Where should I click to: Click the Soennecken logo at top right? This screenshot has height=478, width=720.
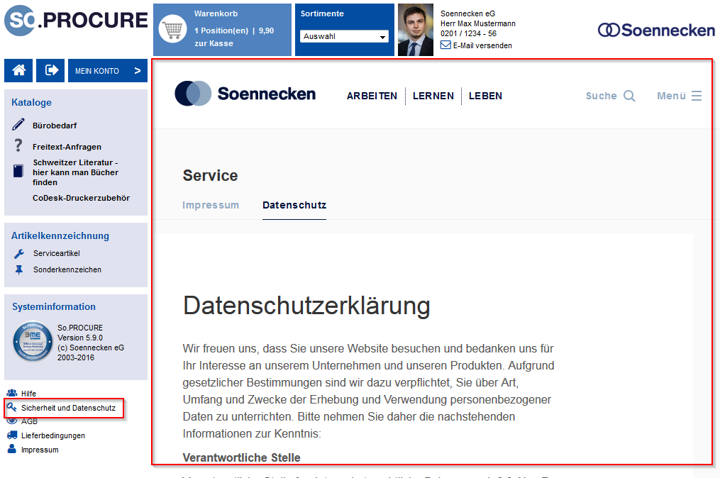pyautogui.click(x=656, y=30)
